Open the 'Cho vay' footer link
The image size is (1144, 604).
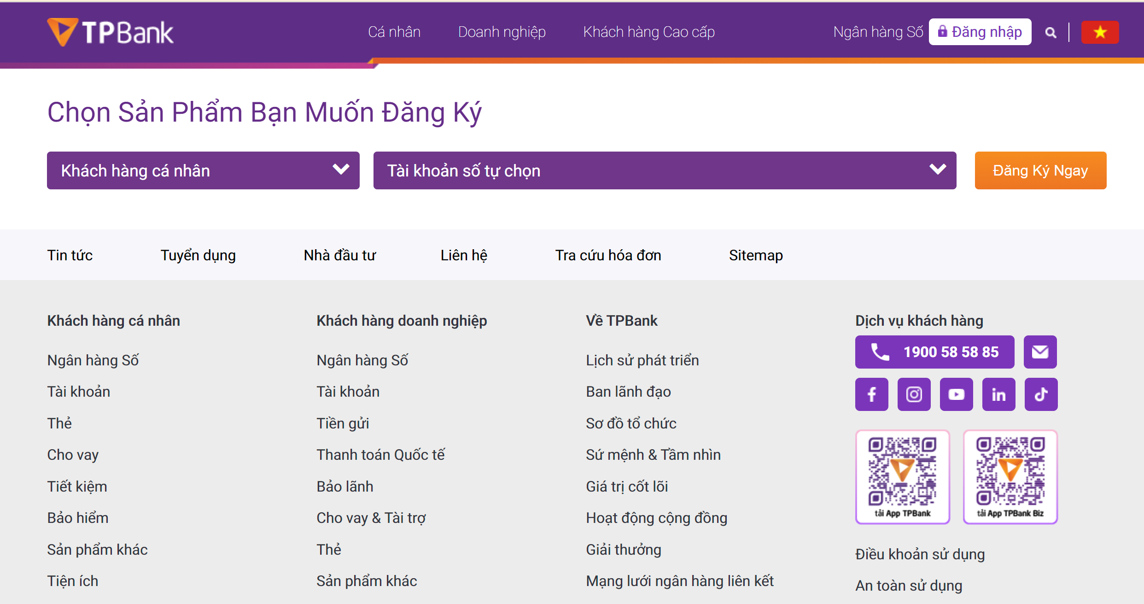point(73,455)
